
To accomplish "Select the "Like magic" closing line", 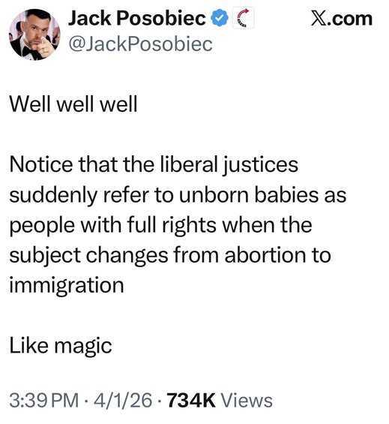I will point(61,346).
